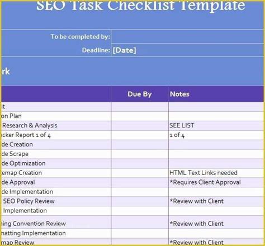Click the 'SEE LIST' note cell
The width and height of the screenshot is (265, 246).
coord(216,126)
